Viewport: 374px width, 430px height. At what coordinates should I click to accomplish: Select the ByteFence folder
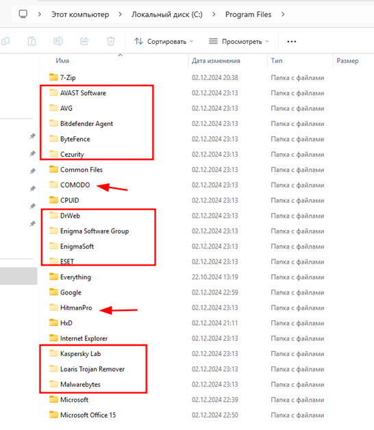[70, 139]
